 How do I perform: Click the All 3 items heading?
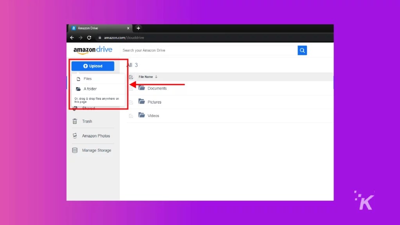tap(132, 65)
